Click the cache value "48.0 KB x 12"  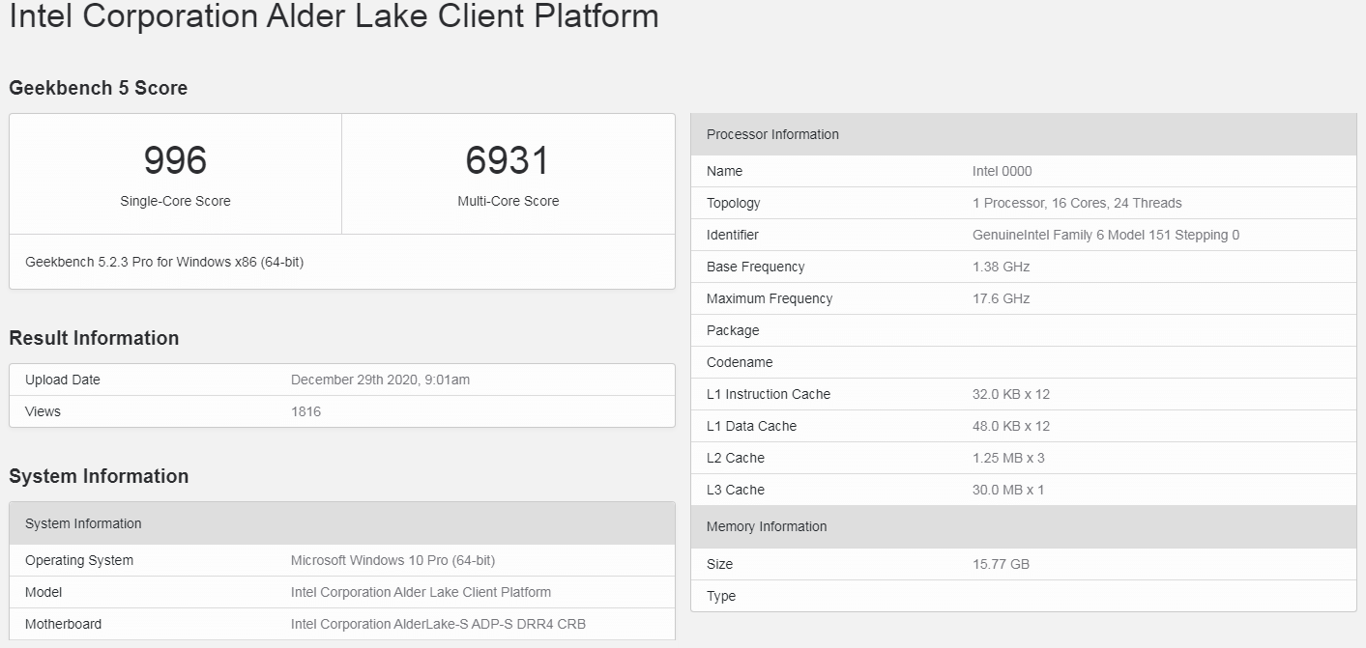tap(1011, 426)
